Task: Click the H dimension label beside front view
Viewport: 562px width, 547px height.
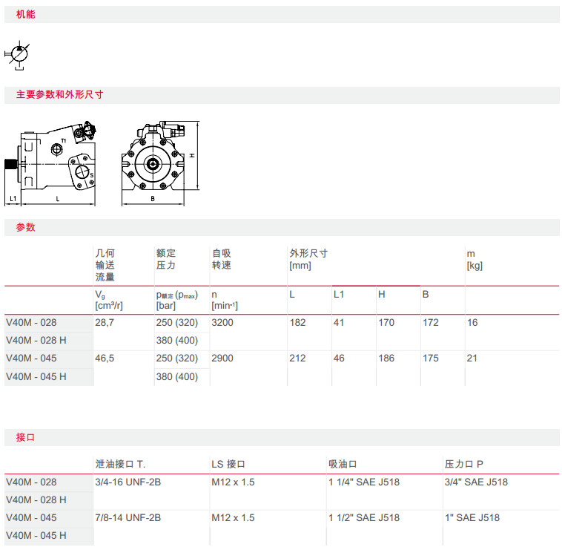Action: pyautogui.click(x=191, y=156)
